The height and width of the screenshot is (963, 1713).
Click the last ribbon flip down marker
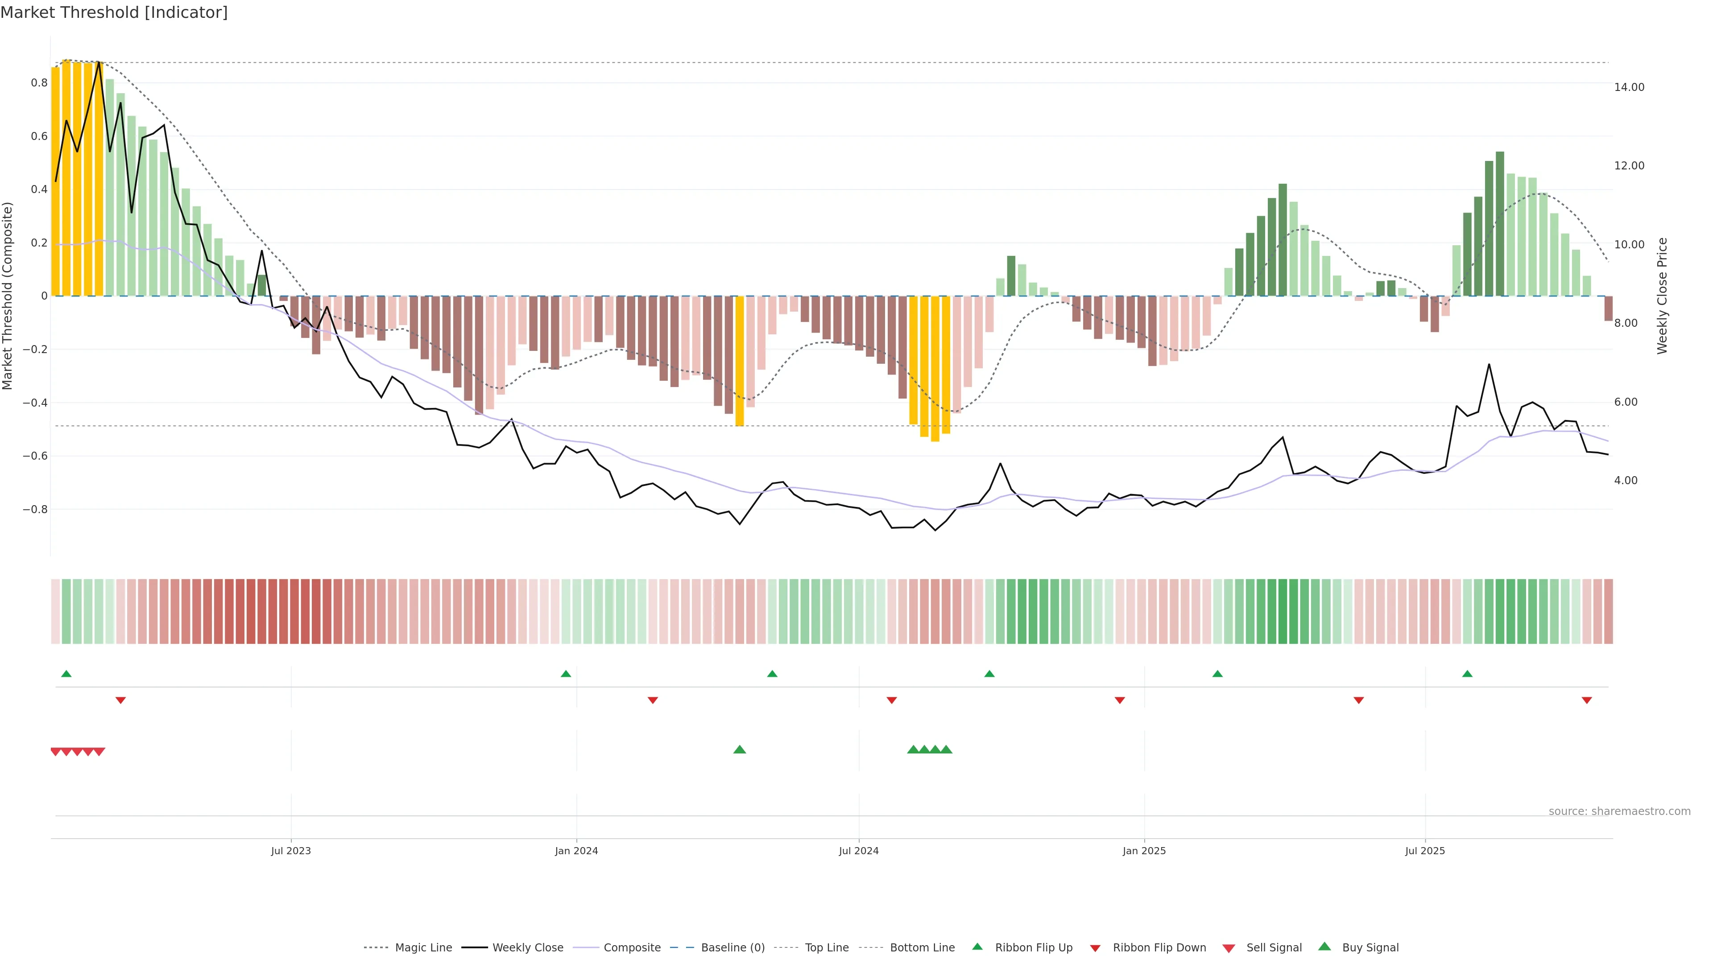pyautogui.click(x=1587, y=700)
